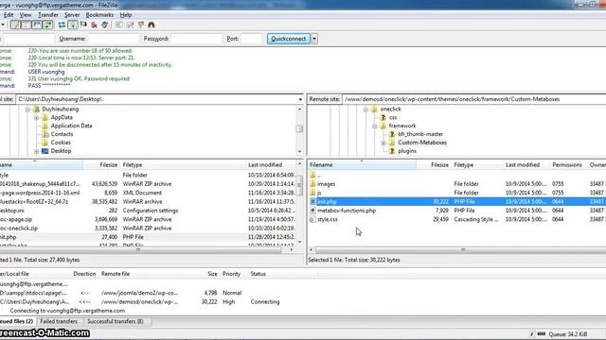Click the local tree vertical scrollbar thumb
The height and width of the screenshot is (340, 606).
(299, 128)
